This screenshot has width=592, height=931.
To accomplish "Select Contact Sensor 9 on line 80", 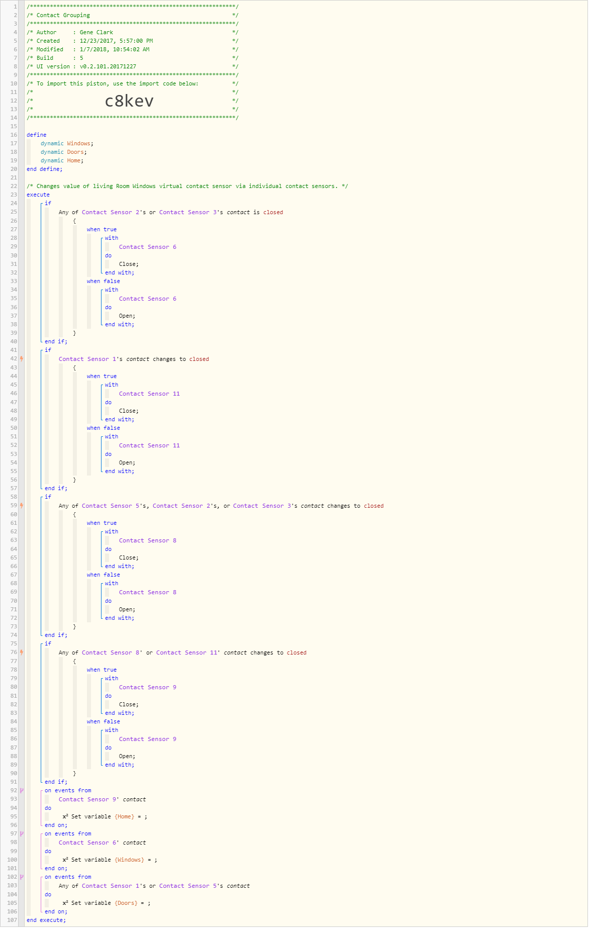I will 148,687.
